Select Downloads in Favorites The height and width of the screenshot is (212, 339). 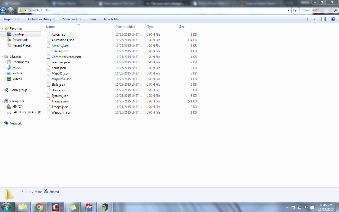pyautogui.click(x=20, y=40)
